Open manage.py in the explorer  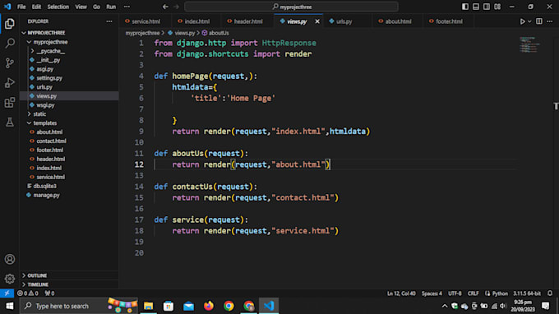point(70,195)
